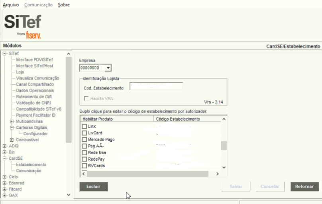Image resolution: width=322 pixels, height=204 pixels.
Task: Select Estabelecimento under CardSE
Action: (x=31, y=164)
